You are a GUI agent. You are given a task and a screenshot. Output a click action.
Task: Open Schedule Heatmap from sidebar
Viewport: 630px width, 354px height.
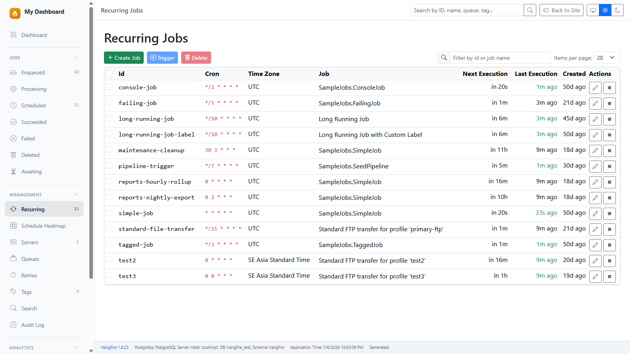44,226
